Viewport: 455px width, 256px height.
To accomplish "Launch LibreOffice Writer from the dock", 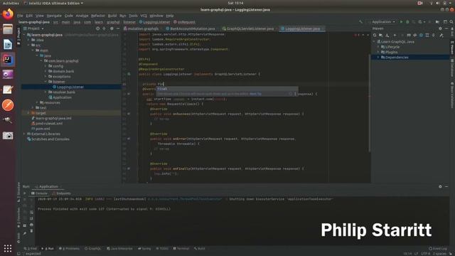I will point(8,44).
